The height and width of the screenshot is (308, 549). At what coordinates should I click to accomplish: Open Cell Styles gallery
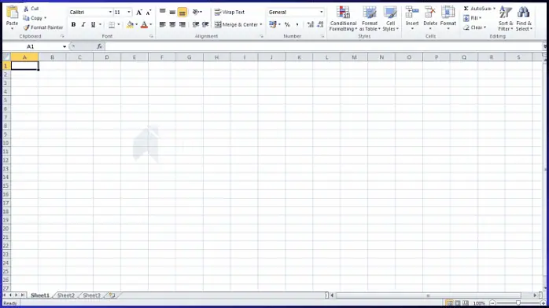(x=390, y=19)
